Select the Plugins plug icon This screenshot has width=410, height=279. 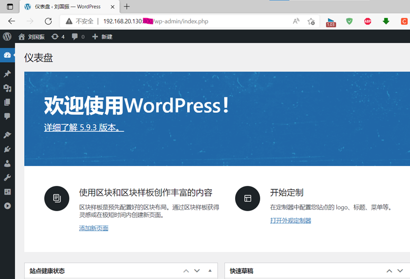click(x=7, y=149)
